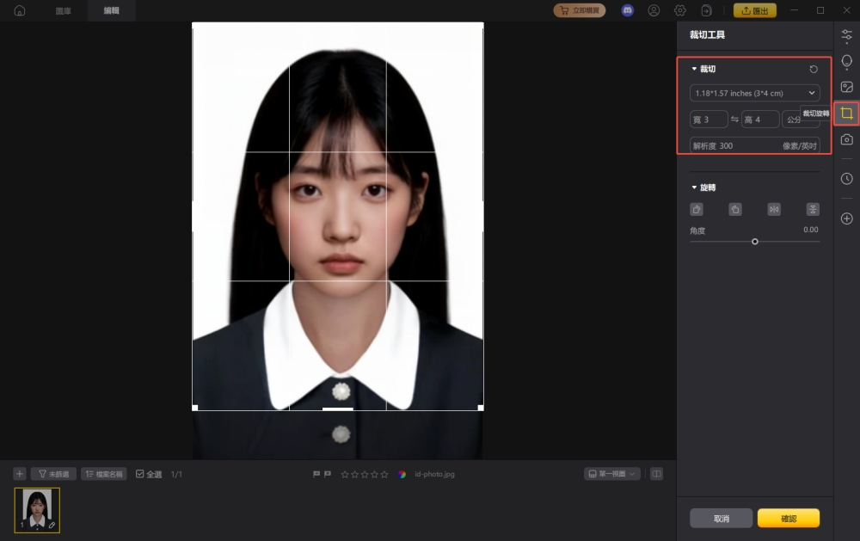Switch to the 圖庫 tab
Viewport: 860px width, 541px height.
(62, 10)
